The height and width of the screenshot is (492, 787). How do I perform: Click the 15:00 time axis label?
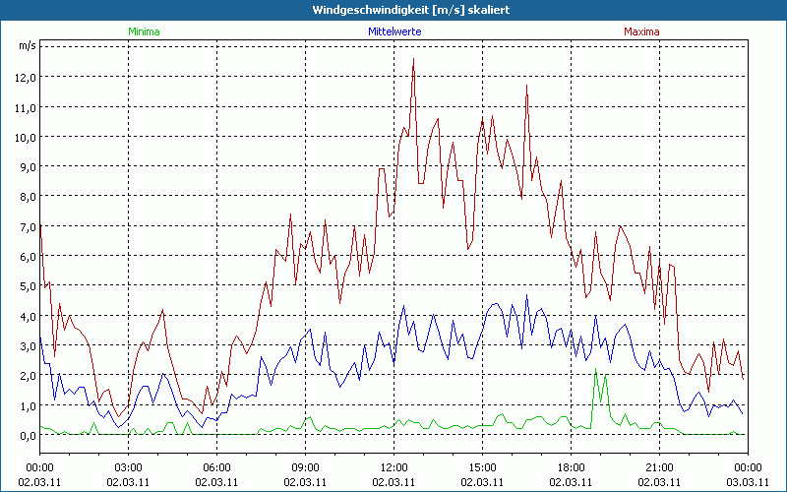pyautogui.click(x=482, y=468)
